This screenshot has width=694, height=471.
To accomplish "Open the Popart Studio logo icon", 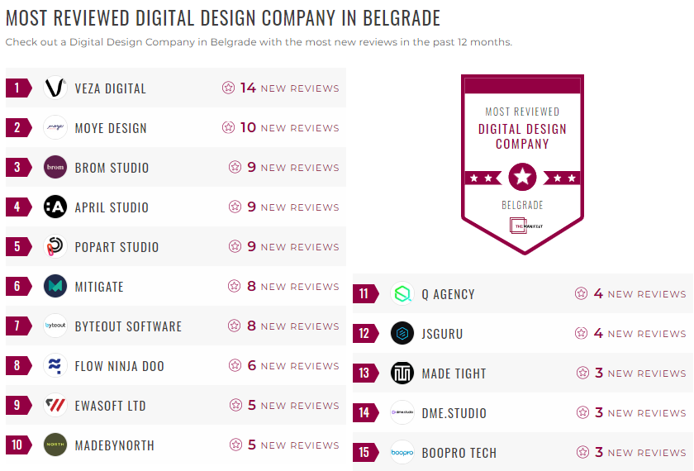I will [x=55, y=247].
